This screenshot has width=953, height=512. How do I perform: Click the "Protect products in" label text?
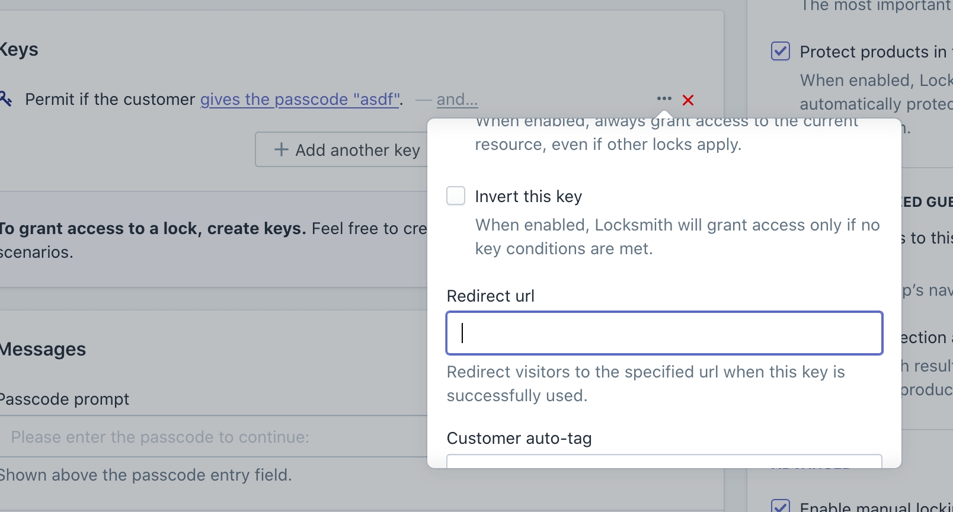click(872, 52)
